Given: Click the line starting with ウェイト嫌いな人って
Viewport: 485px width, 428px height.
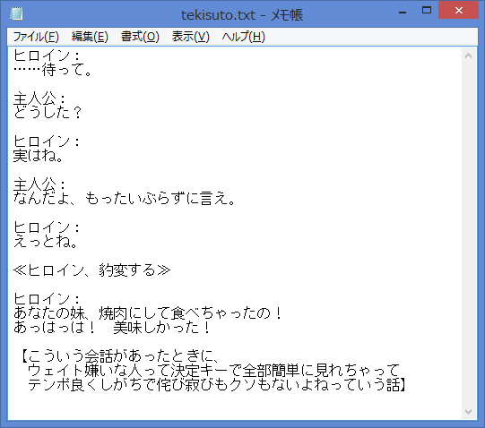Looking at the screenshot, I should click(214, 370).
